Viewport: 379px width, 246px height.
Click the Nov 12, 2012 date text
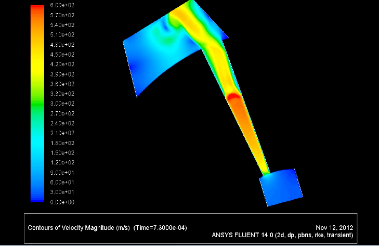[x=334, y=228]
